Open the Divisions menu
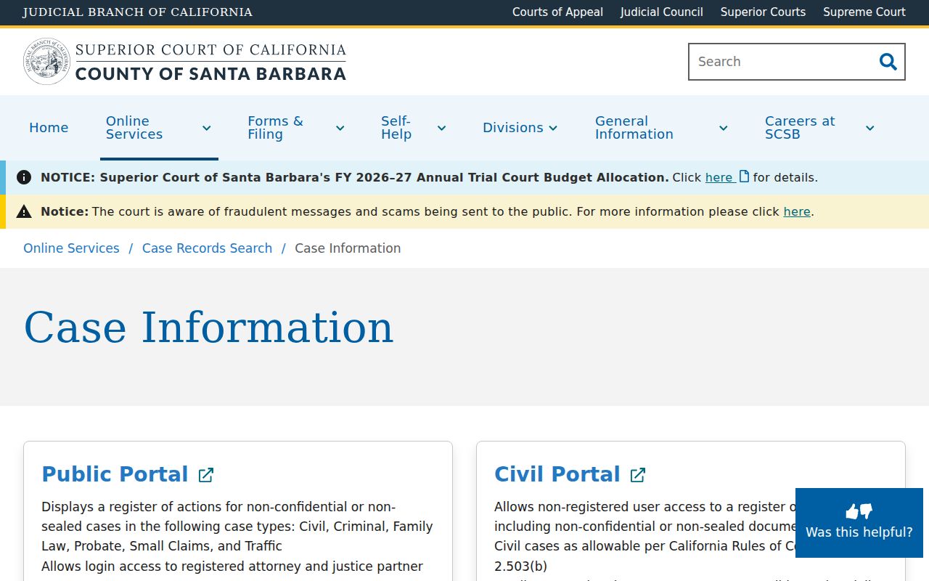This screenshot has height=581, width=929. point(513,128)
